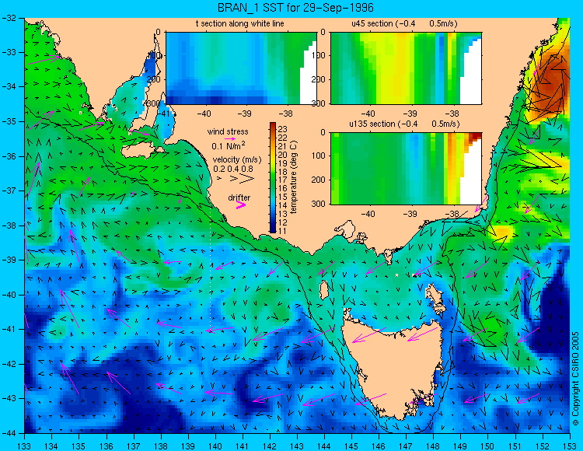The height and width of the screenshot is (451, 583).
Task: Click the largest black velocity legend arrow
Action: click(x=247, y=179)
